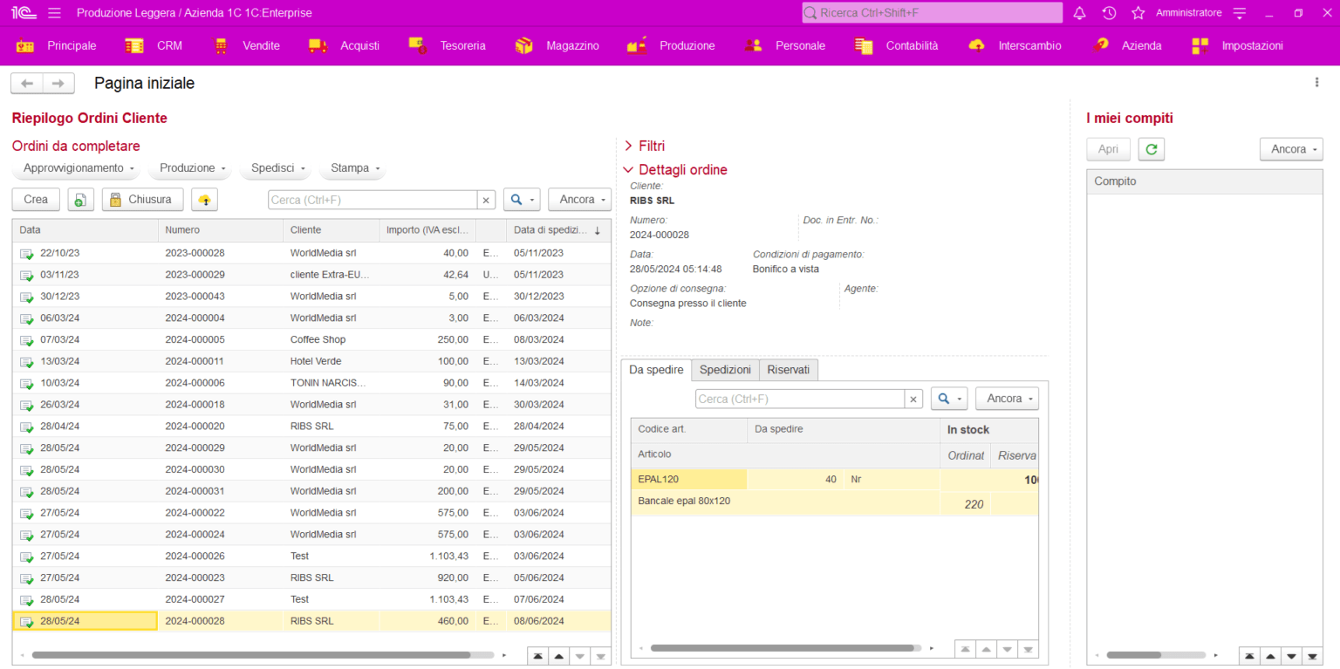Click the Apri button in tasks

click(1108, 149)
